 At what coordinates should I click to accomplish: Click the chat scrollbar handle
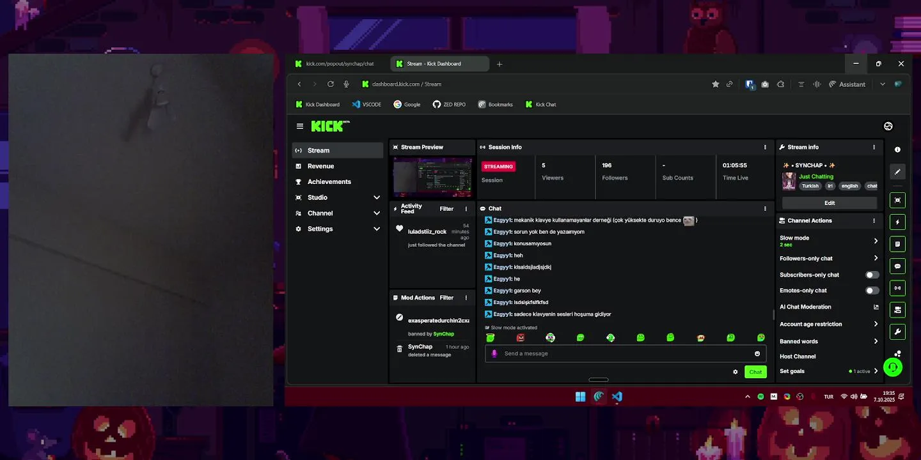[774, 315]
